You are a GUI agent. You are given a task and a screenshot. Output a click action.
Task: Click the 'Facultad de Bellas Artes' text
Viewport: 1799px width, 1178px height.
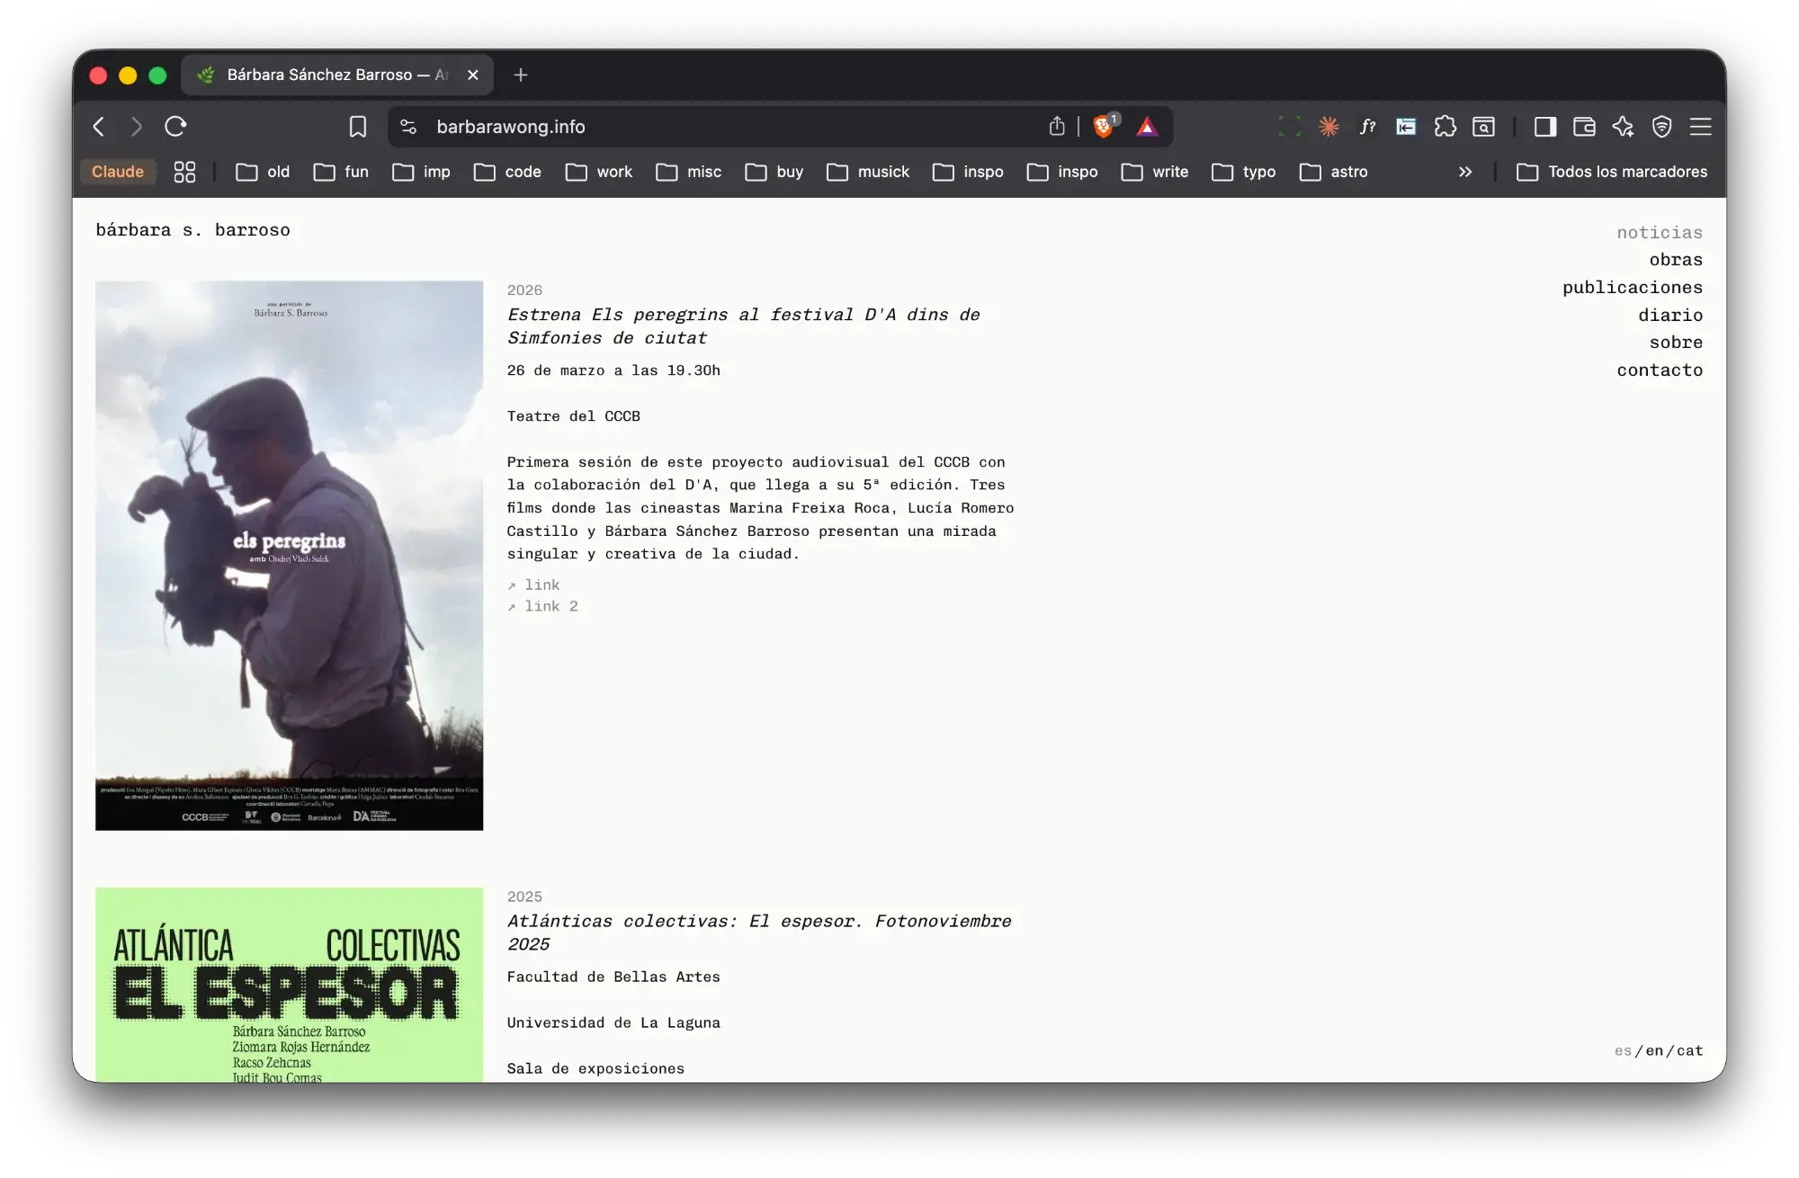(613, 977)
